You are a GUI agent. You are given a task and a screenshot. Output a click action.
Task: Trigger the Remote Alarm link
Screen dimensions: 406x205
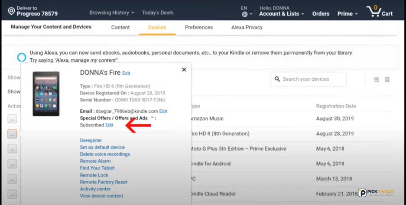[x=95, y=161]
